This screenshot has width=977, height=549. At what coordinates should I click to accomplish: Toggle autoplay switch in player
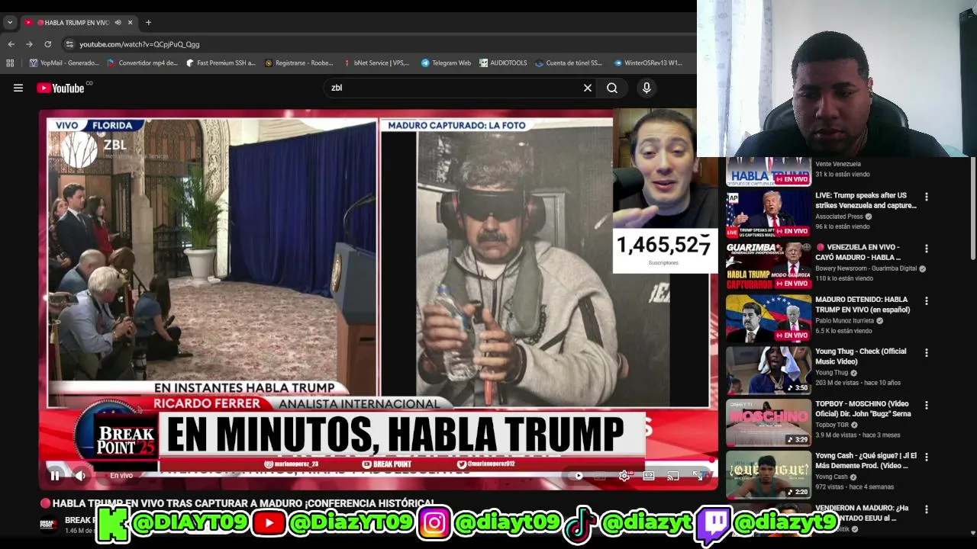click(578, 476)
